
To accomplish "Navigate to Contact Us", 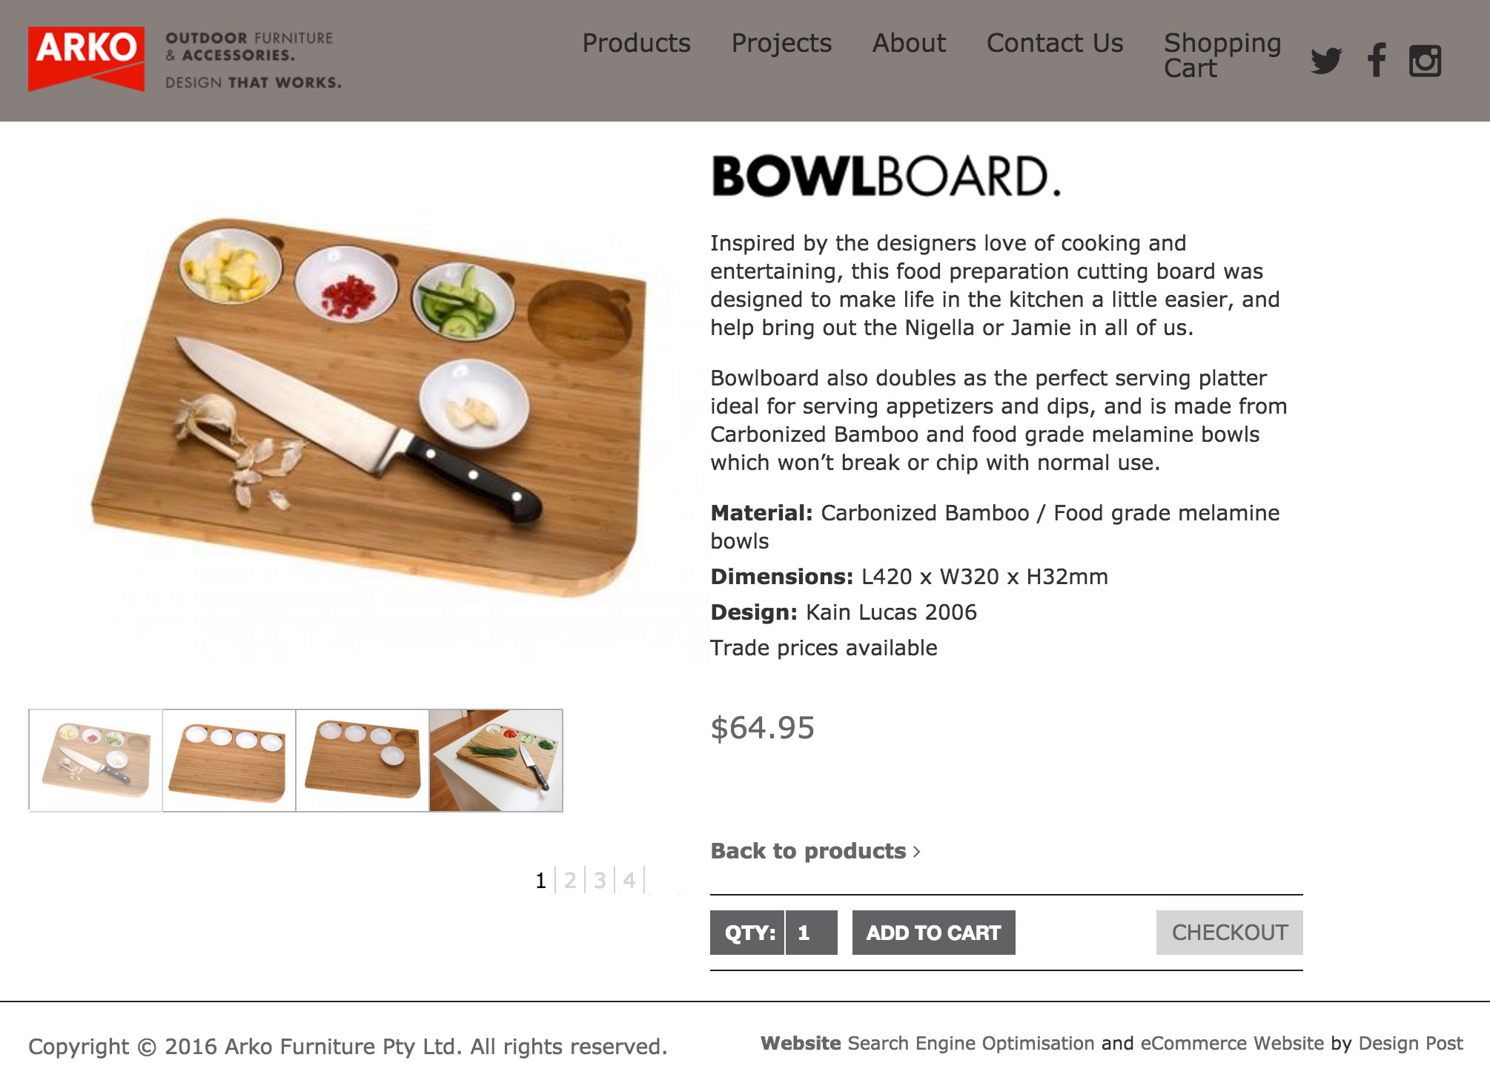I will [1055, 43].
